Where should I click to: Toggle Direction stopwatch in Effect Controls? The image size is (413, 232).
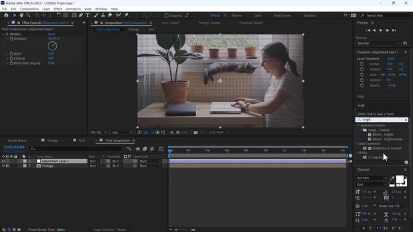[12, 39]
